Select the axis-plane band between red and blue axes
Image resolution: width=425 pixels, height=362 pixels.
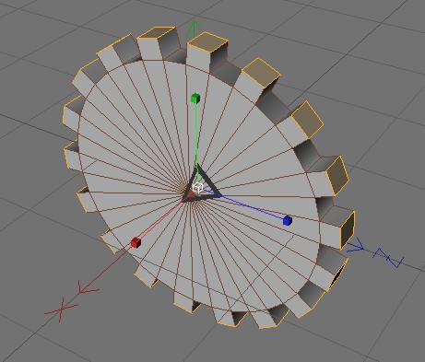click(200, 198)
